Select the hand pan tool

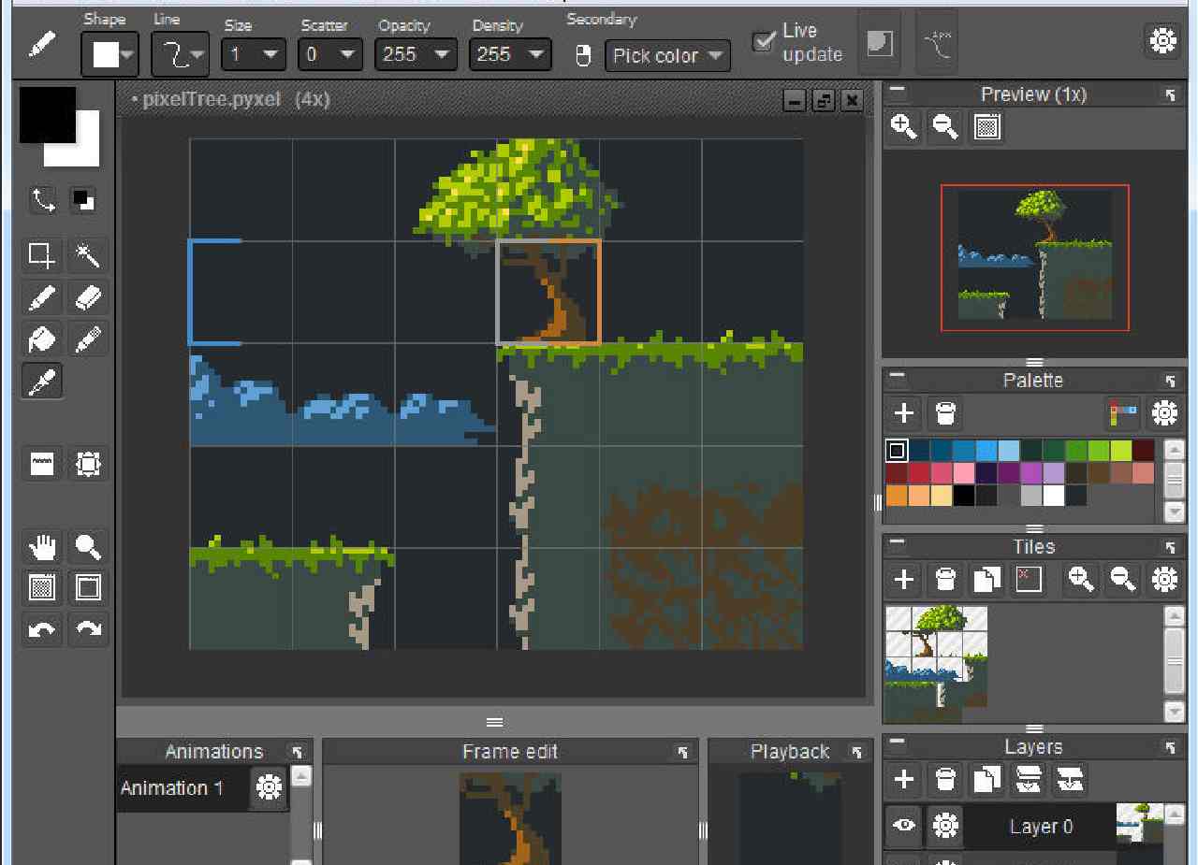pyautogui.click(x=42, y=546)
